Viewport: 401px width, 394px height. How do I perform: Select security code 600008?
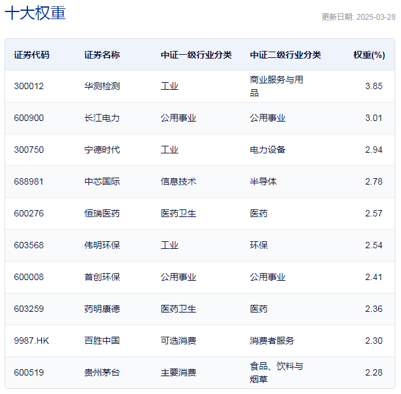click(x=29, y=277)
